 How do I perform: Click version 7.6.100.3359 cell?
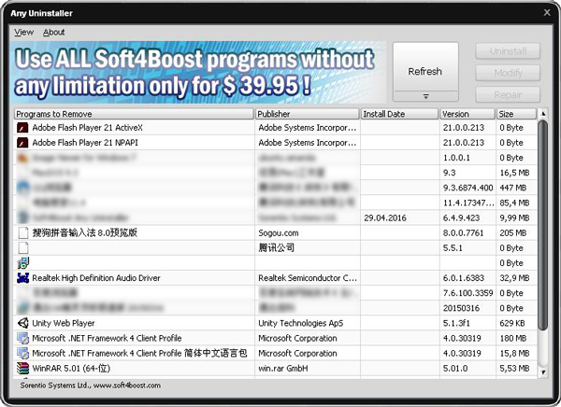[467, 293]
